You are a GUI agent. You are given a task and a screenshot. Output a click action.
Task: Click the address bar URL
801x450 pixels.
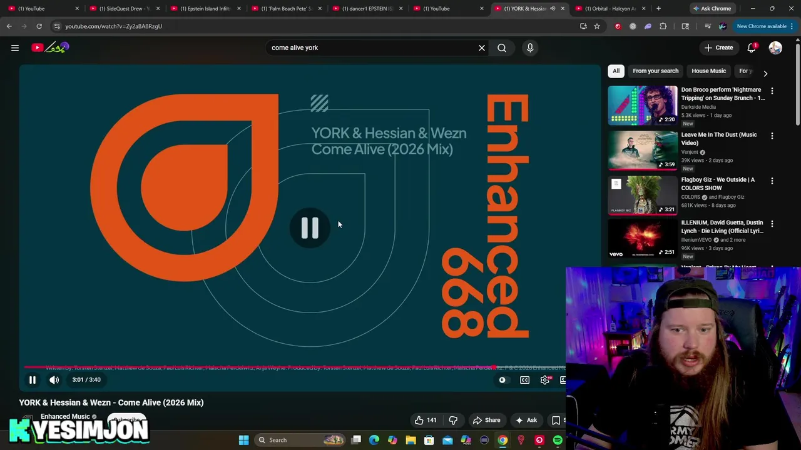point(113,26)
